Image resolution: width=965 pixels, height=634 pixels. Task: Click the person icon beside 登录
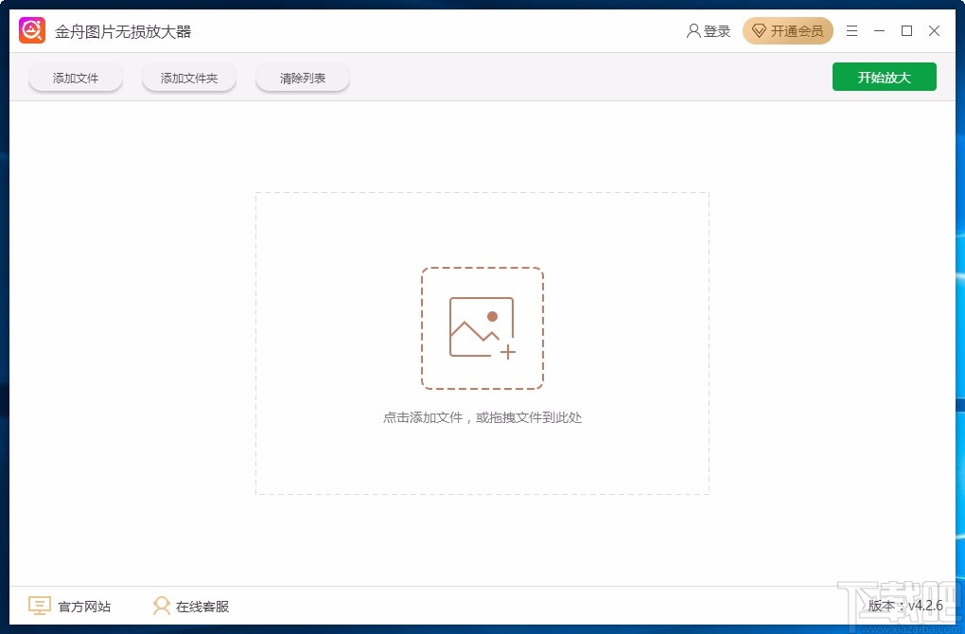coord(693,30)
